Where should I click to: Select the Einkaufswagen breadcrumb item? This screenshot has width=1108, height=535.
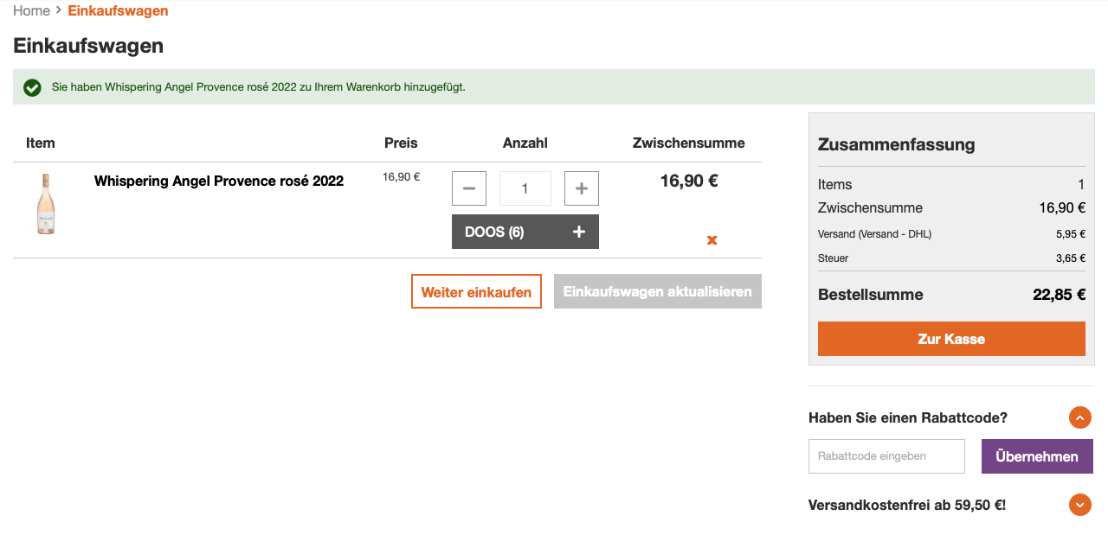pos(118,11)
